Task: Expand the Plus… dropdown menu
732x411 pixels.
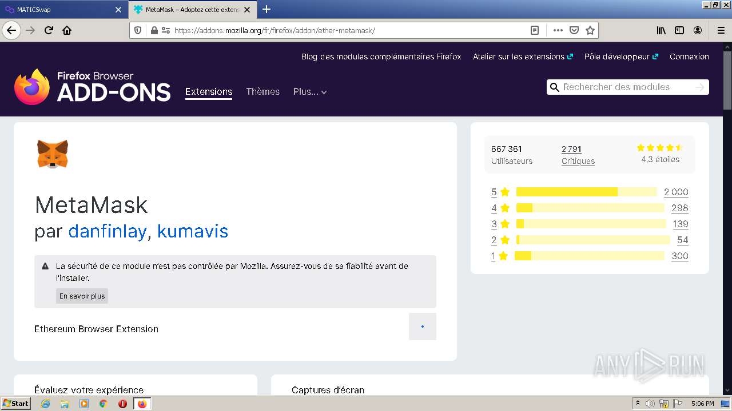Action: (x=310, y=91)
